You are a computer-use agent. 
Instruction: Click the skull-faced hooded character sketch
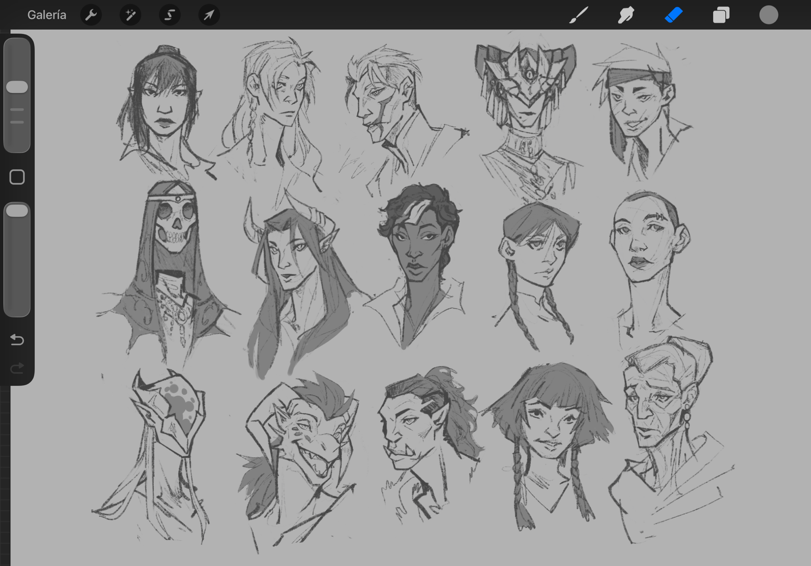(175, 227)
